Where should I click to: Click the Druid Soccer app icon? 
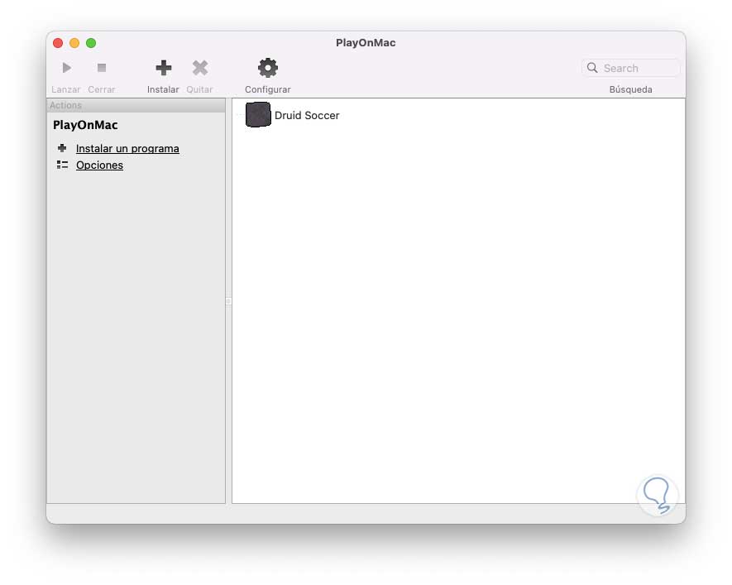258,114
